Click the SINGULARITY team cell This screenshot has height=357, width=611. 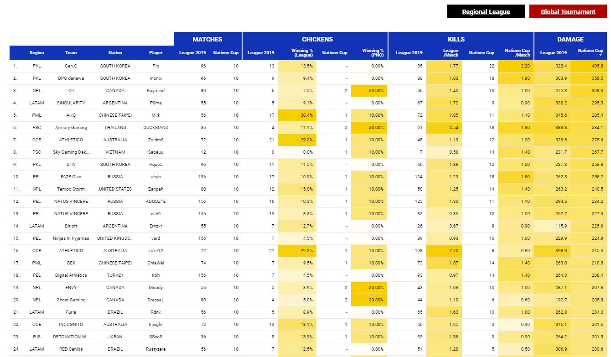(71, 103)
